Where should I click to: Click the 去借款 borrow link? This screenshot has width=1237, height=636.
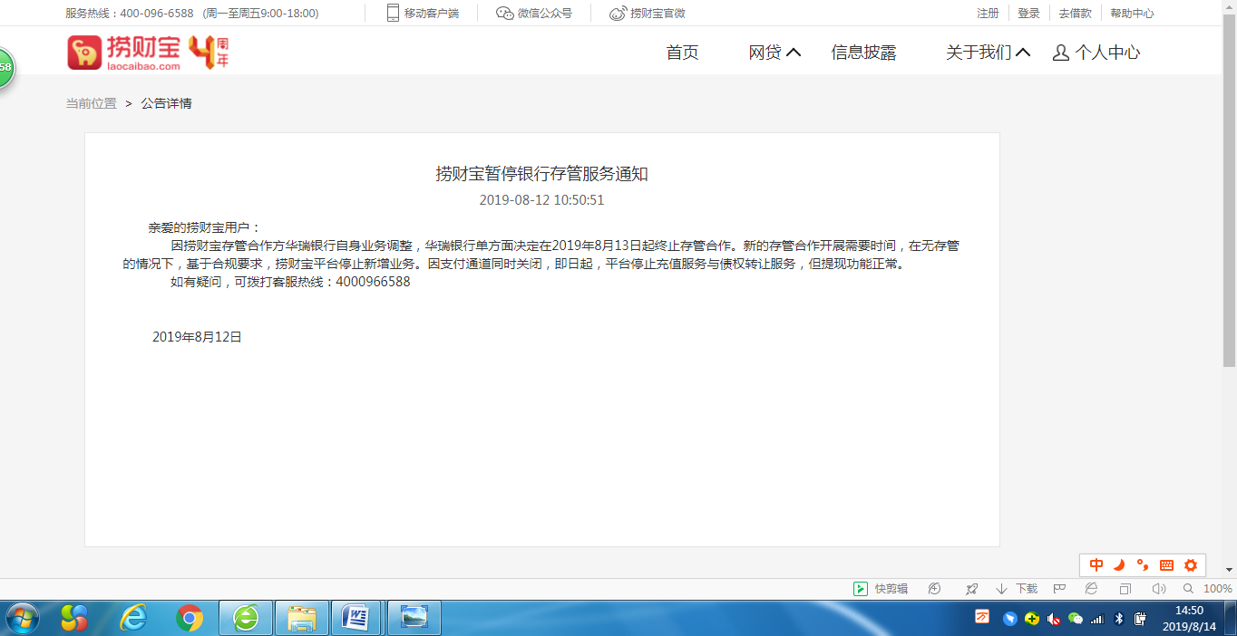pos(1075,14)
